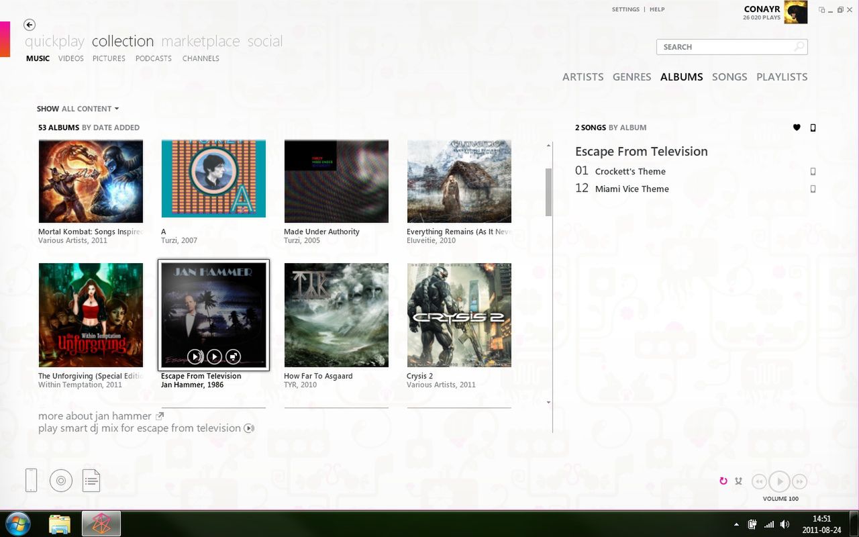Change albums sort order By Date Added
Image resolution: width=859 pixels, height=537 pixels.
(110, 128)
